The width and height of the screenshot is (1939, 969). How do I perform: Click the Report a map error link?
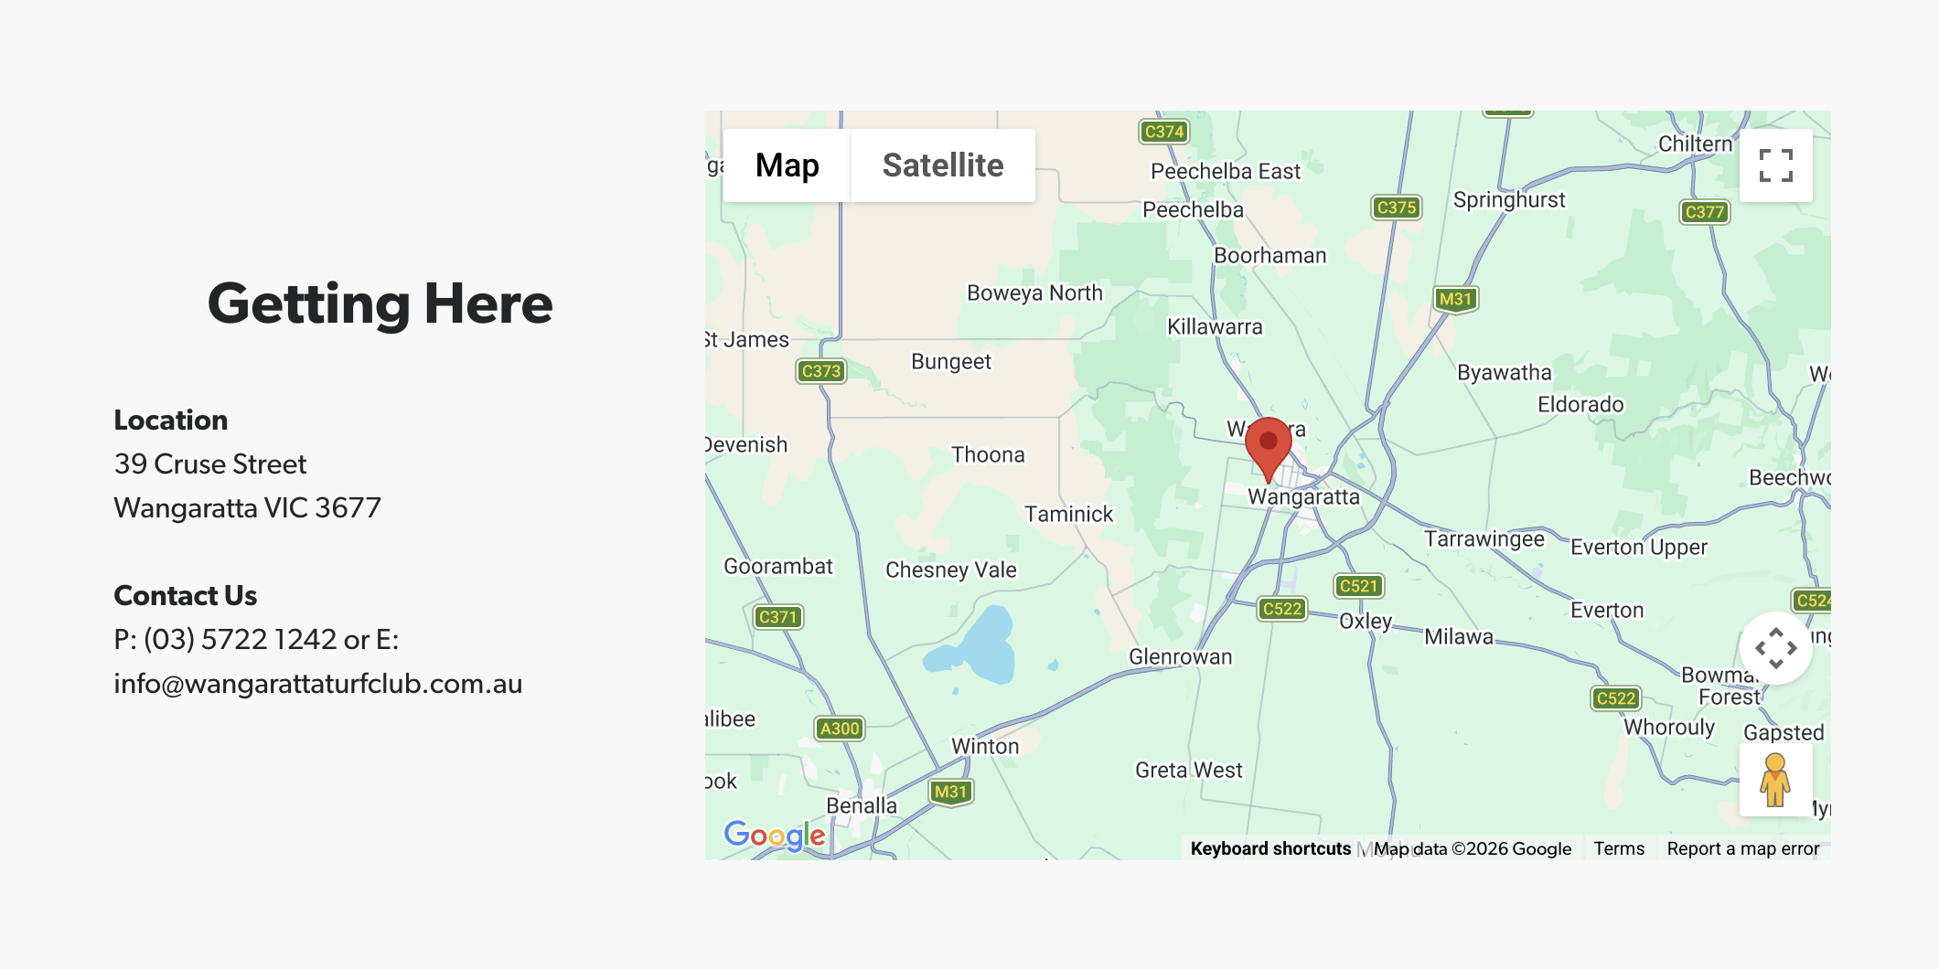(1743, 848)
